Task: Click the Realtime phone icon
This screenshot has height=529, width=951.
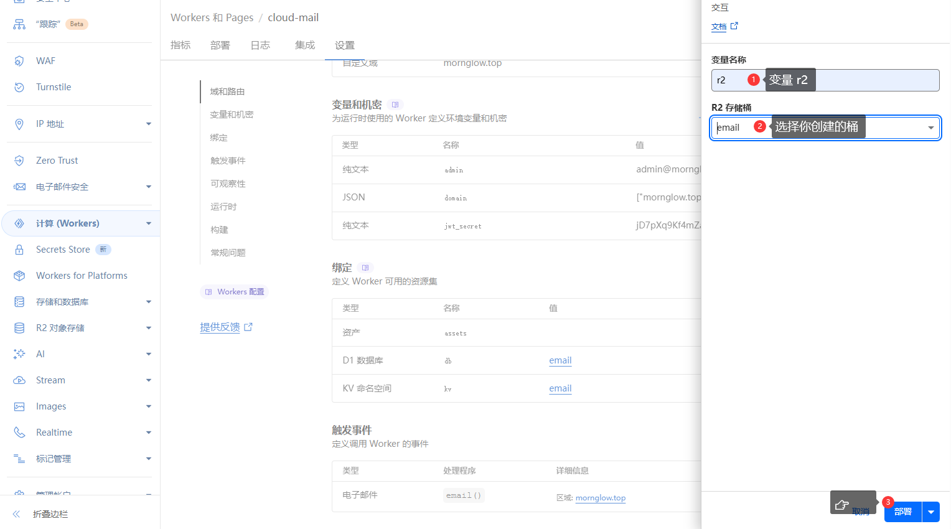Action: (x=19, y=433)
